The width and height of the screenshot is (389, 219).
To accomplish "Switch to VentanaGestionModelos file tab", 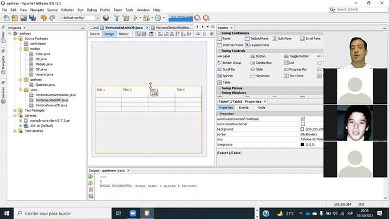I will (x=172, y=28).
